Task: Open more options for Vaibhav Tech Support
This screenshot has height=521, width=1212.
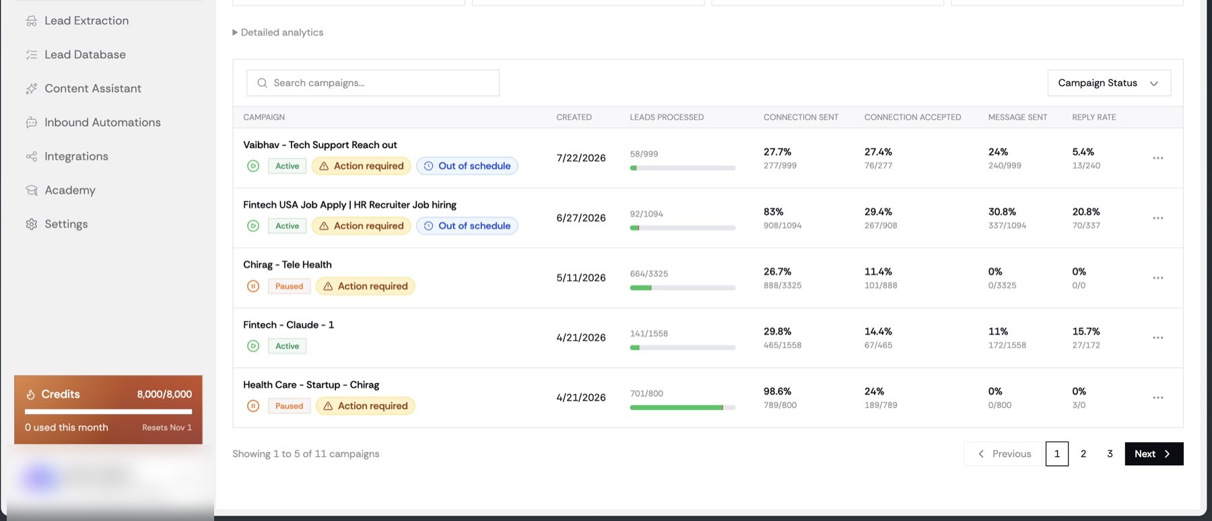Action: coord(1157,158)
